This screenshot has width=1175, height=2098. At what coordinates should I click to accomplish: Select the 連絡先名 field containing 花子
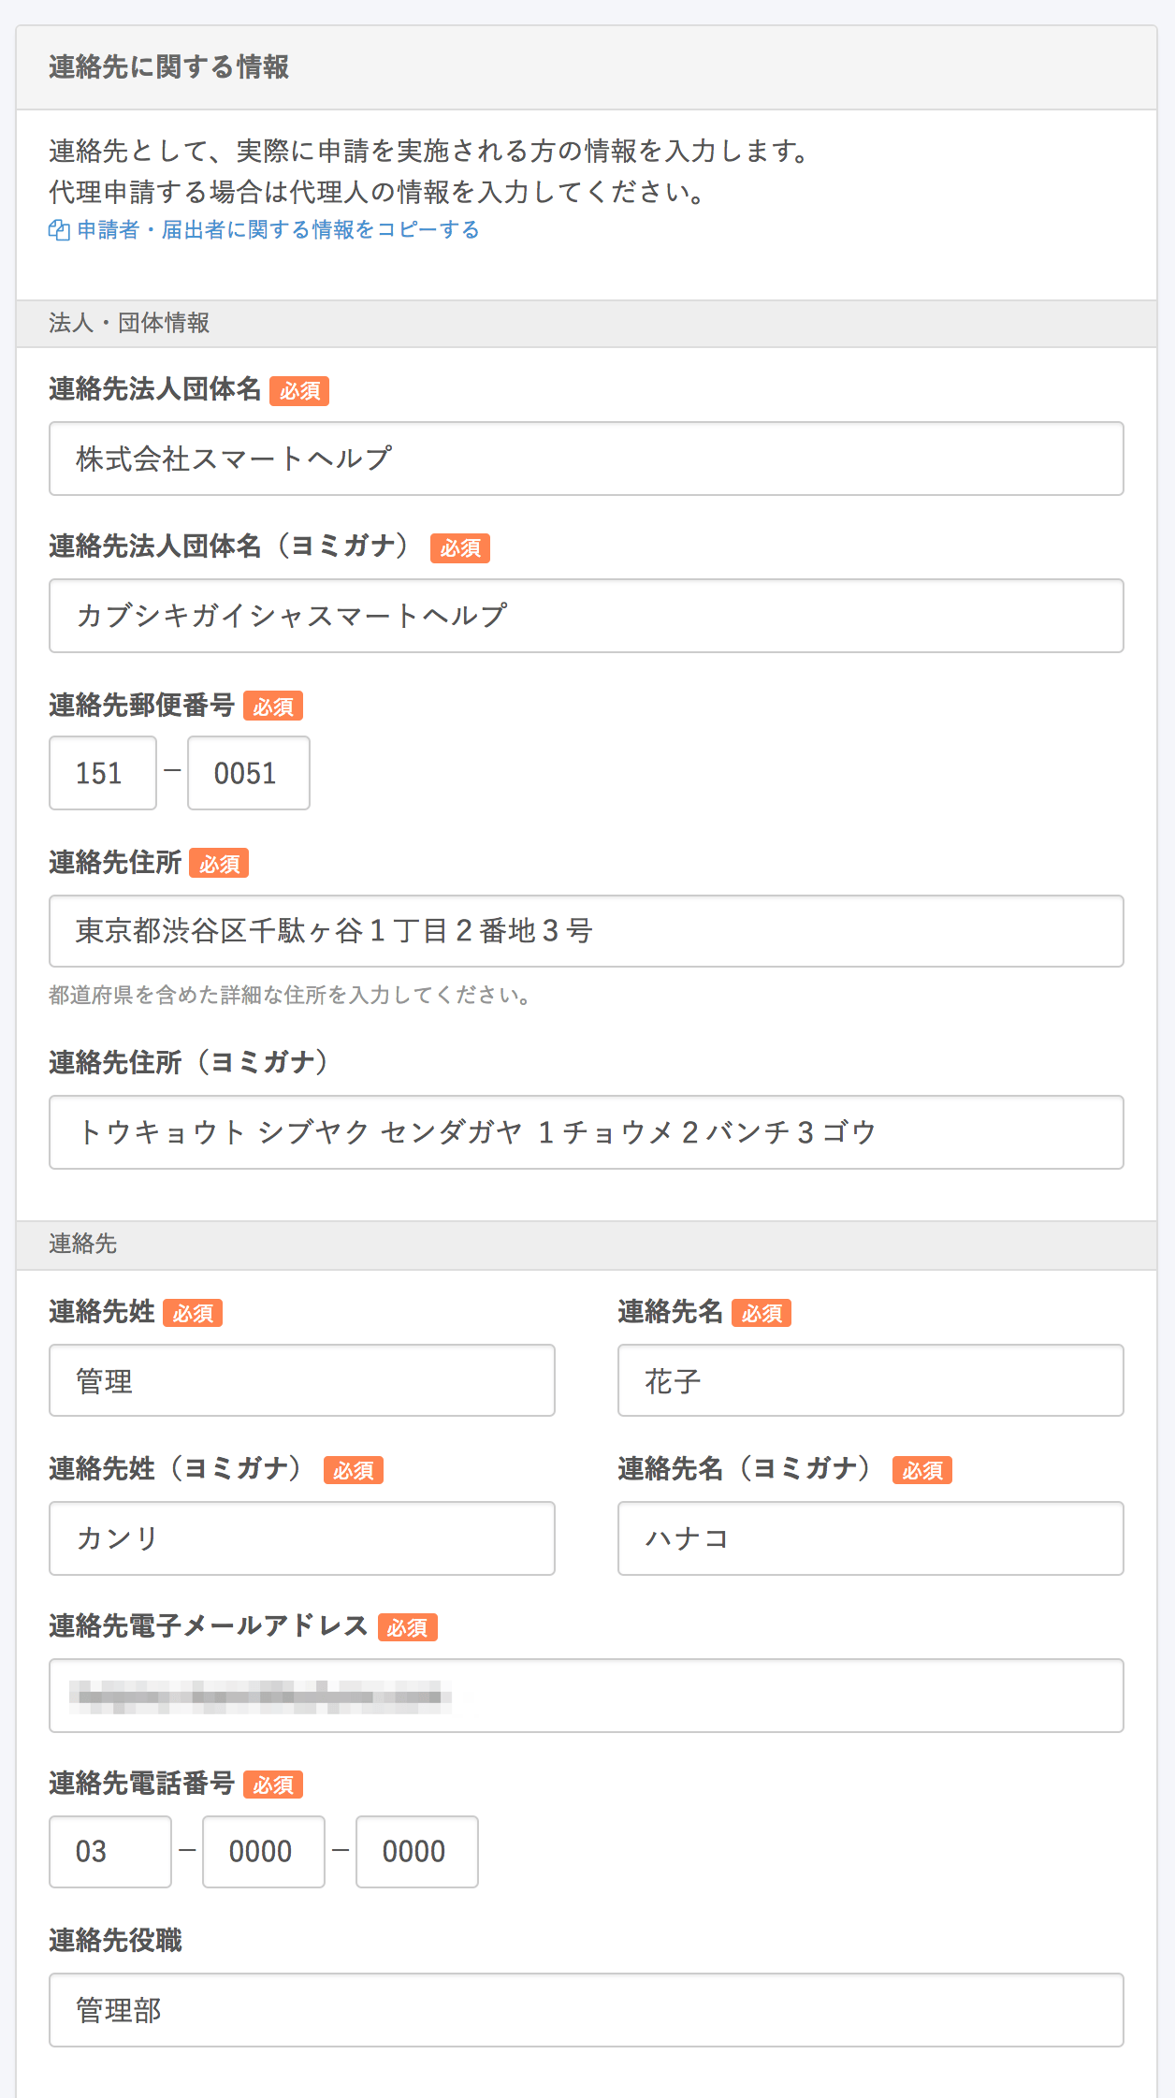tap(871, 1380)
